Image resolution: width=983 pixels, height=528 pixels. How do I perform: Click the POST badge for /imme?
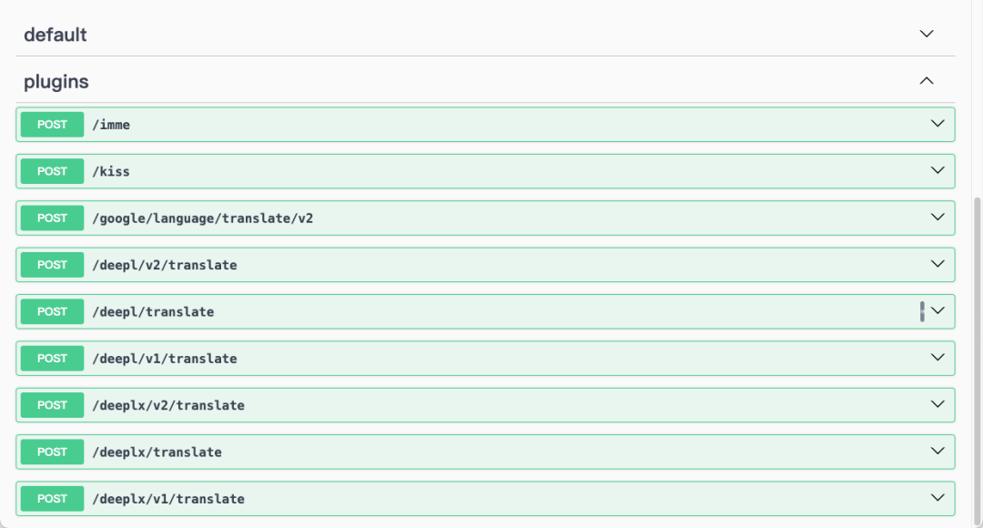(x=52, y=125)
